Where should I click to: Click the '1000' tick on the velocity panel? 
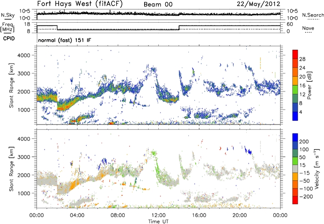pyautogui.click(x=24, y=193)
